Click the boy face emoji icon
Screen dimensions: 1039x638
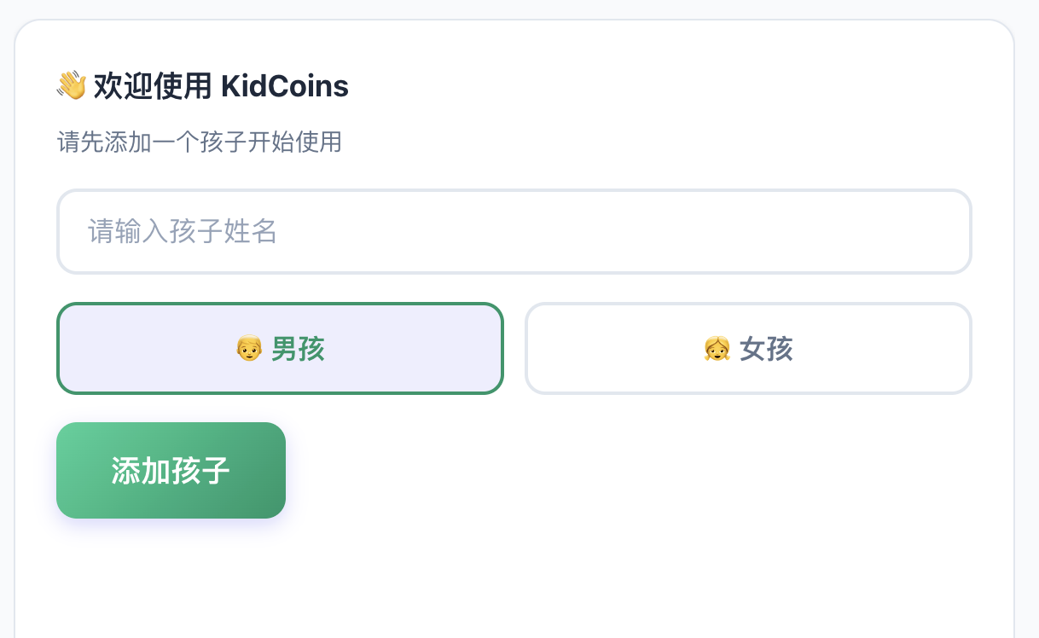tap(249, 349)
